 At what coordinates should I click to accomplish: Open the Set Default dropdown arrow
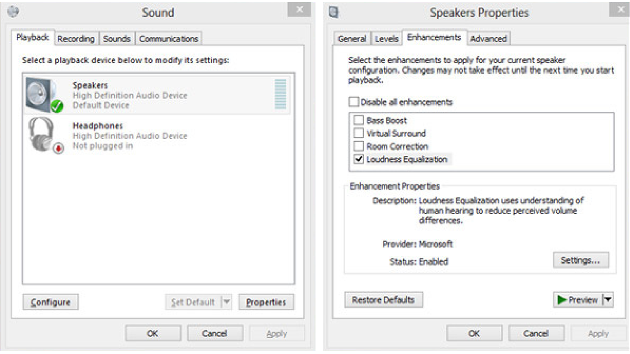click(226, 302)
